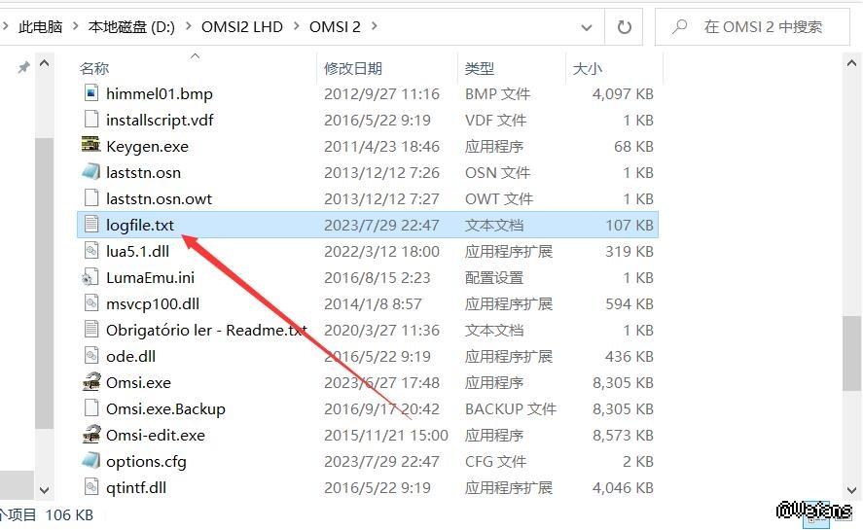Click the options.cfg file icon
Image resolution: width=863 pixels, height=530 pixels.
(x=90, y=461)
